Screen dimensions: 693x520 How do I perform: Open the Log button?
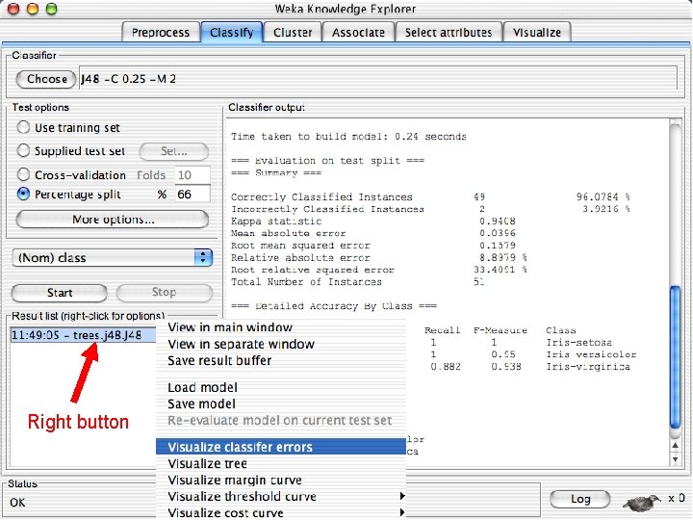tap(579, 499)
